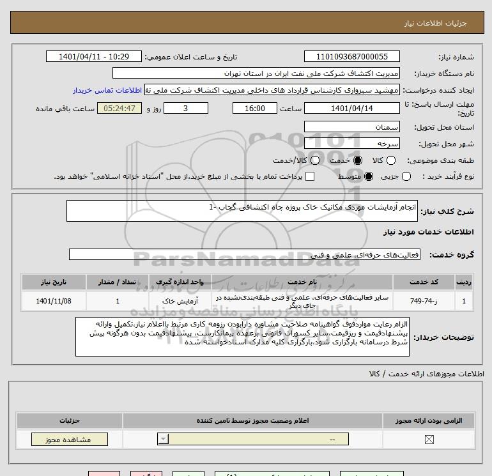Click the کد خدمت column header
492x476 pixels.
point(424,282)
